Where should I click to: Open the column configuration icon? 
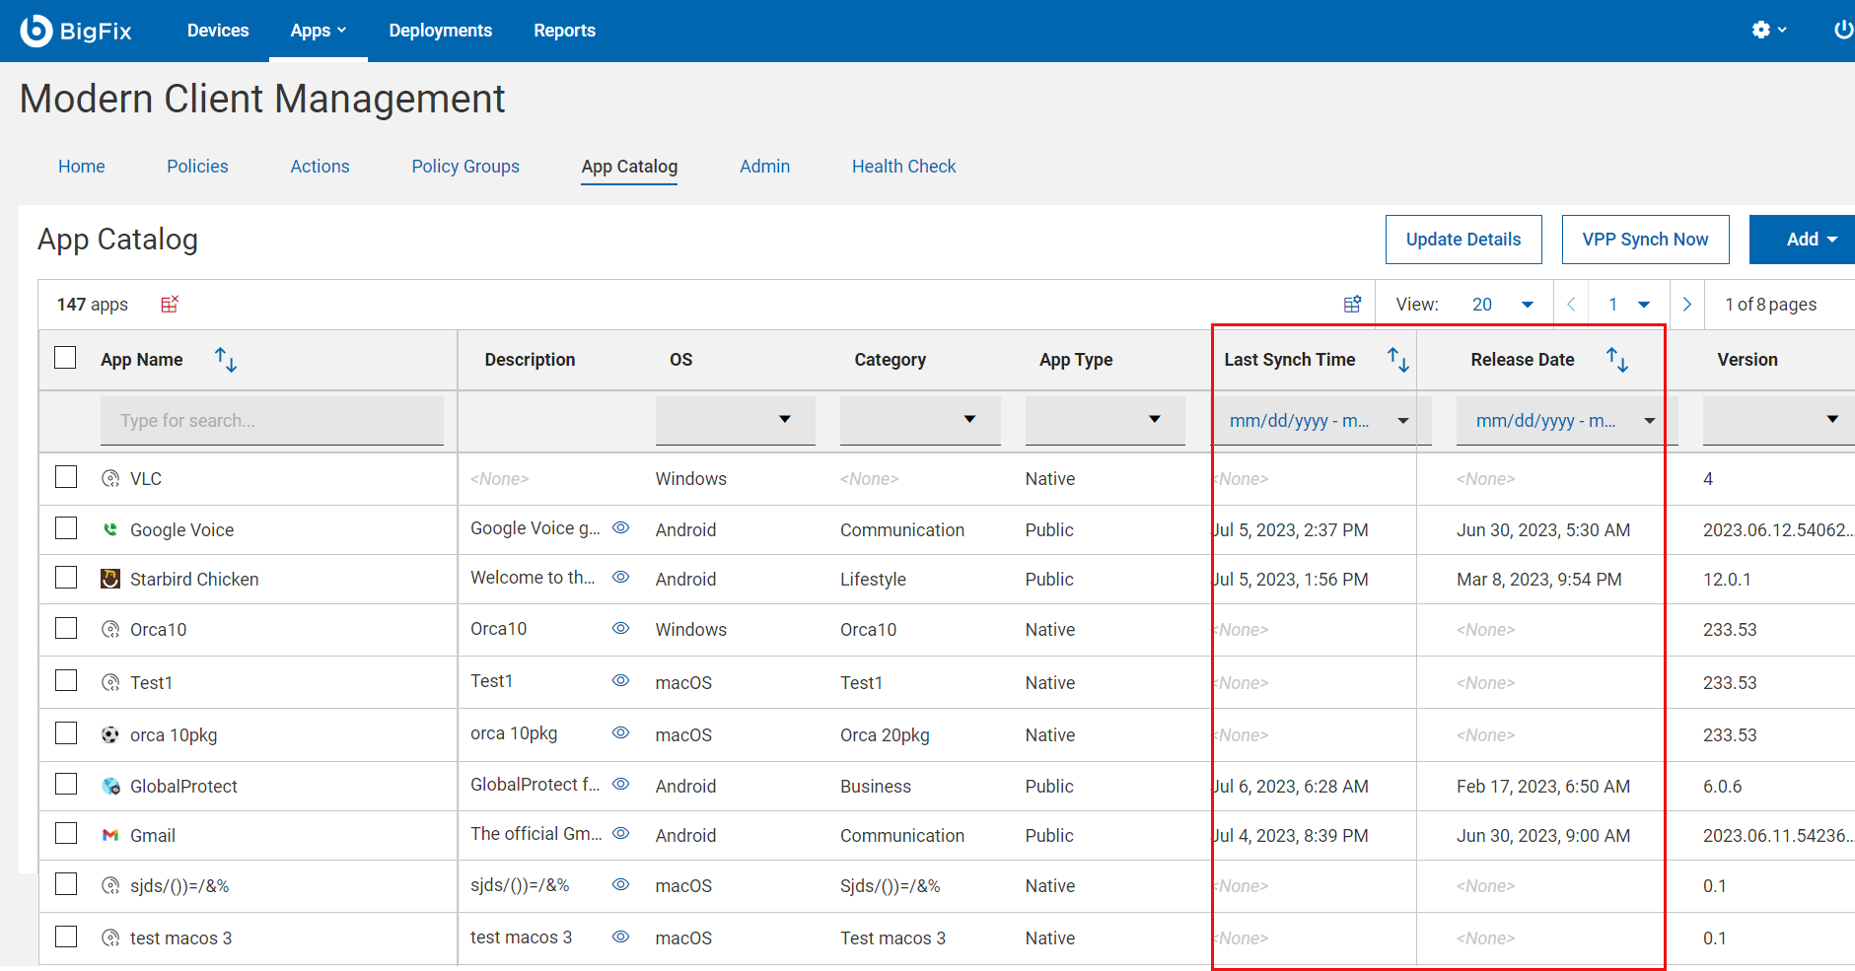[1352, 305]
